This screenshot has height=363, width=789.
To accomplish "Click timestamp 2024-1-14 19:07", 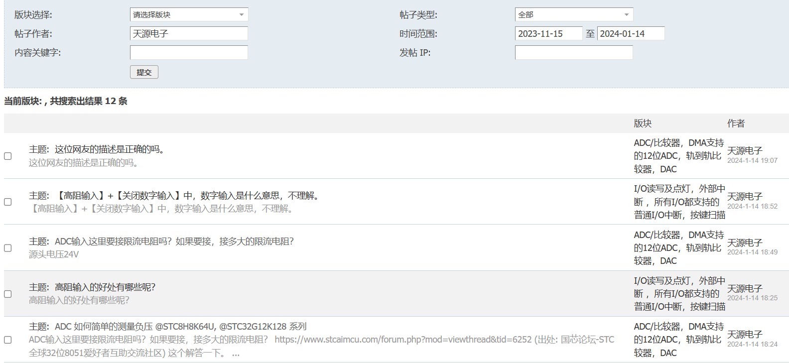I will coord(752,160).
